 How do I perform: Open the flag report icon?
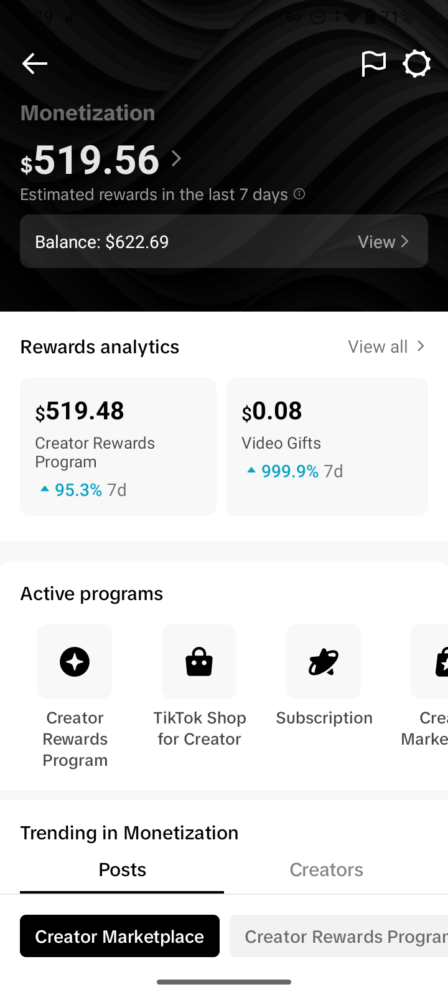click(373, 64)
